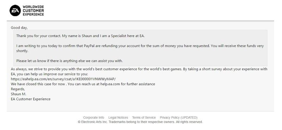
Task: Follow the eahelp.ea.com survey URL
Action: point(63,79)
